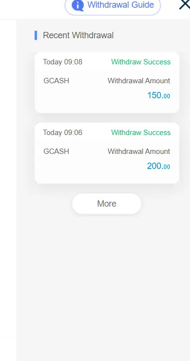Open the Today 09:08 withdrawal card

point(107,83)
